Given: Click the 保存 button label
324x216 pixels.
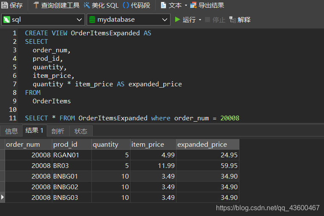Looking at the screenshot, I should (x=16, y=6).
